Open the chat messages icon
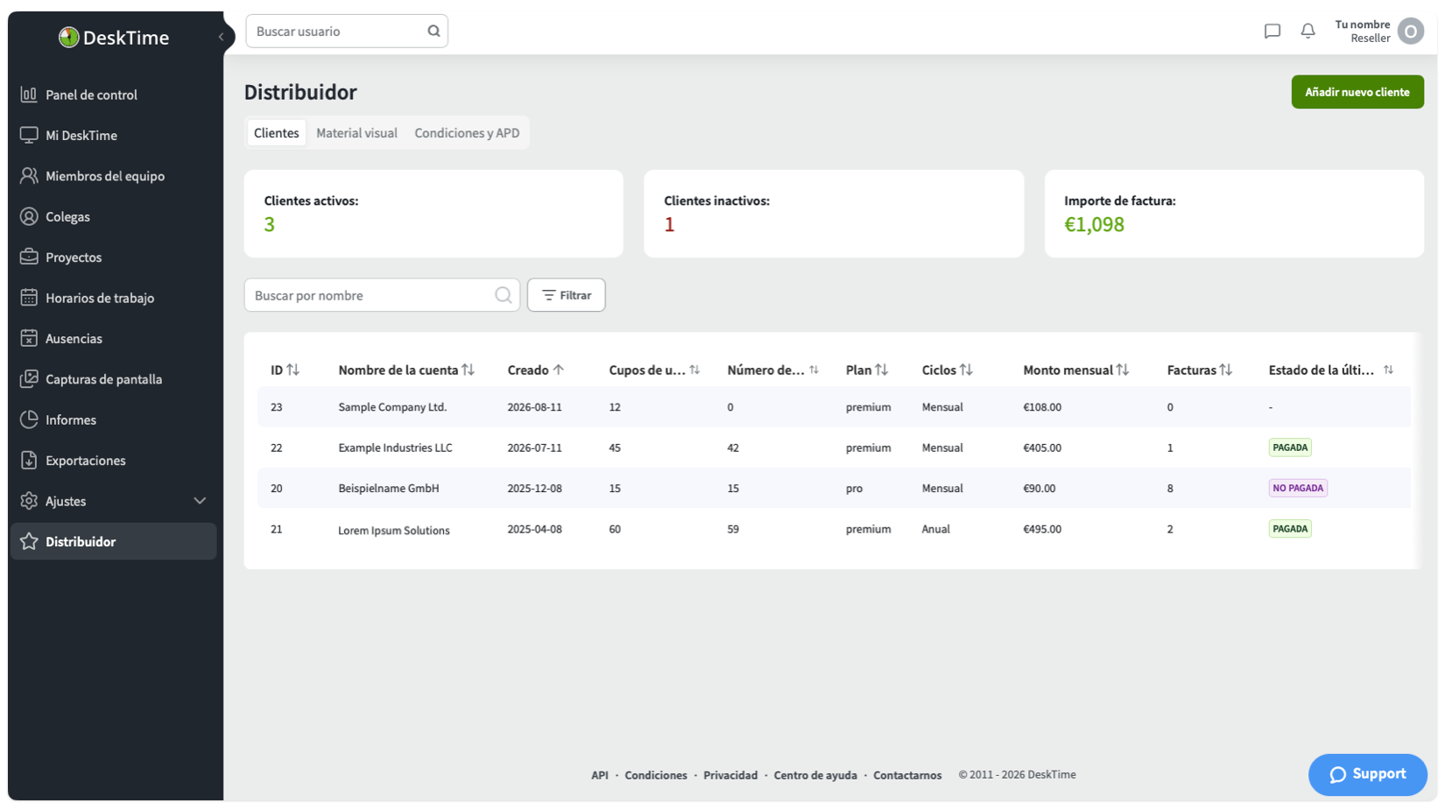The width and height of the screenshot is (1445, 810). point(1272,32)
